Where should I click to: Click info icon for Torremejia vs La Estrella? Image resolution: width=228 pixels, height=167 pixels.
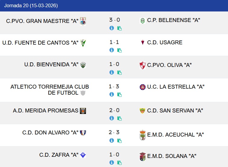[x=112, y=94]
